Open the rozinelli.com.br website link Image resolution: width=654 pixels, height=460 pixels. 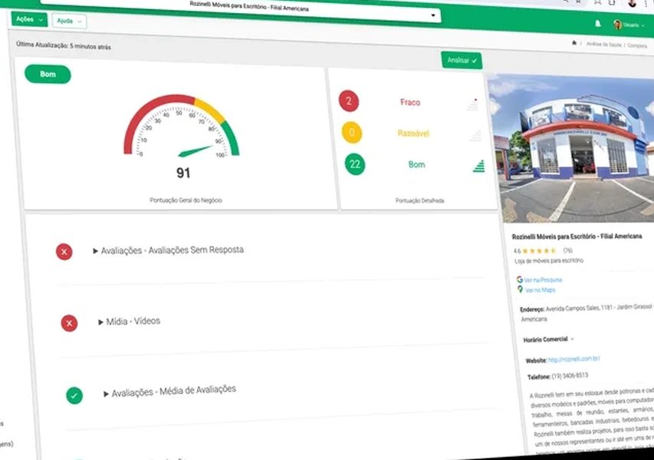coord(574,359)
